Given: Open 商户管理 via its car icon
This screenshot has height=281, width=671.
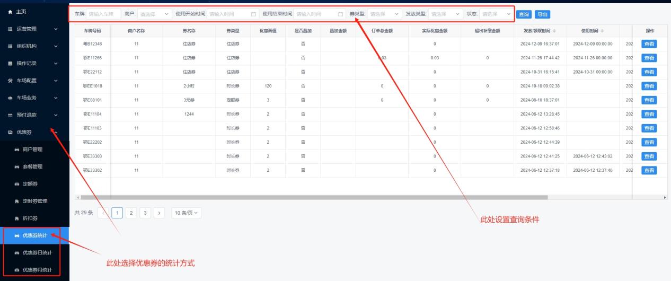Looking at the screenshot, I should [x=17, y=150].
